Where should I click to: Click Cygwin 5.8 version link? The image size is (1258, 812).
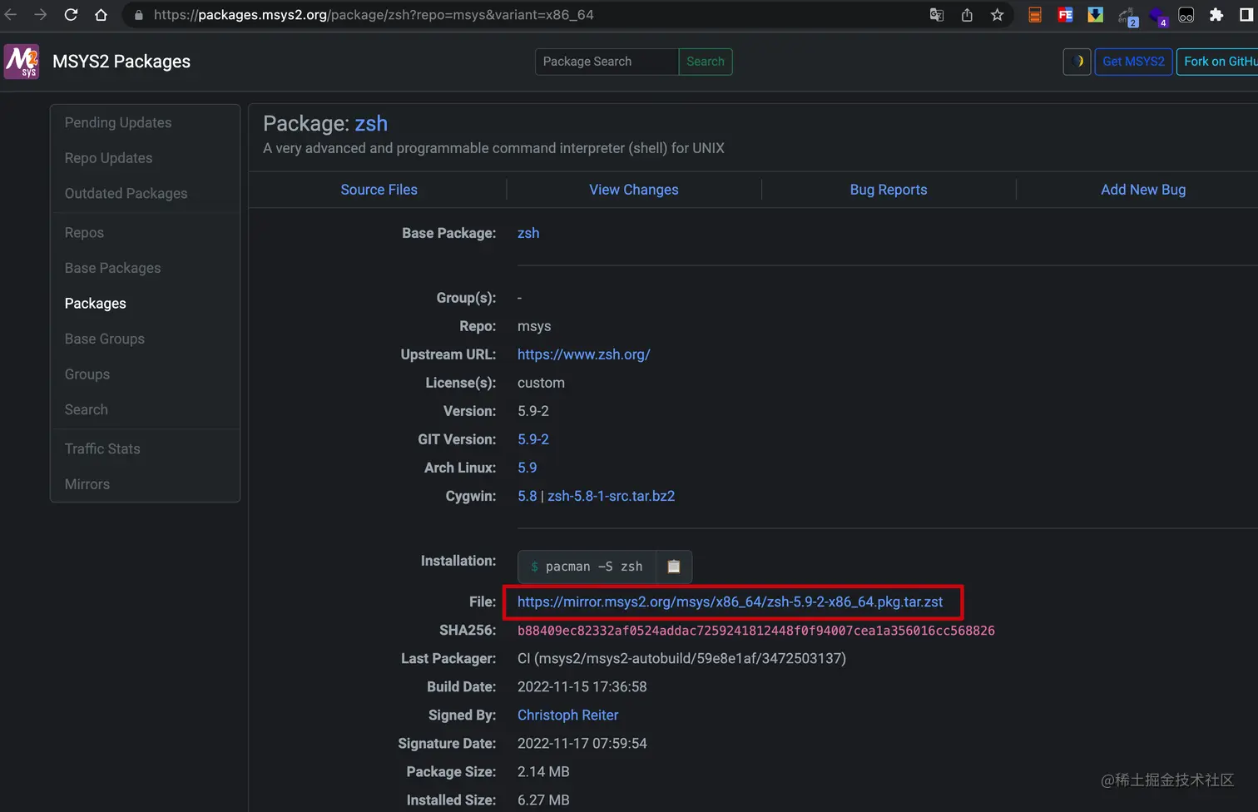[527, 496]
